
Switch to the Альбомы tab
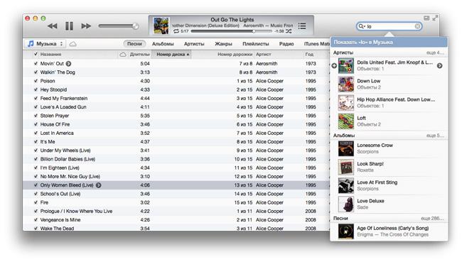(x=163, y=43)
